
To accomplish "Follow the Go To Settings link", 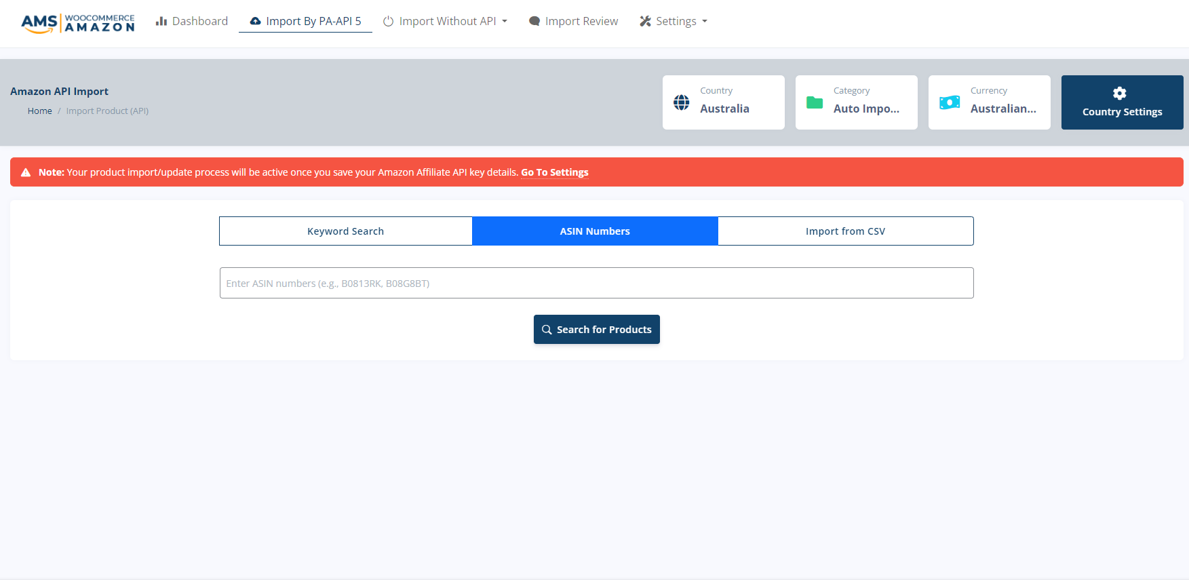I will (x=555, y=172).
